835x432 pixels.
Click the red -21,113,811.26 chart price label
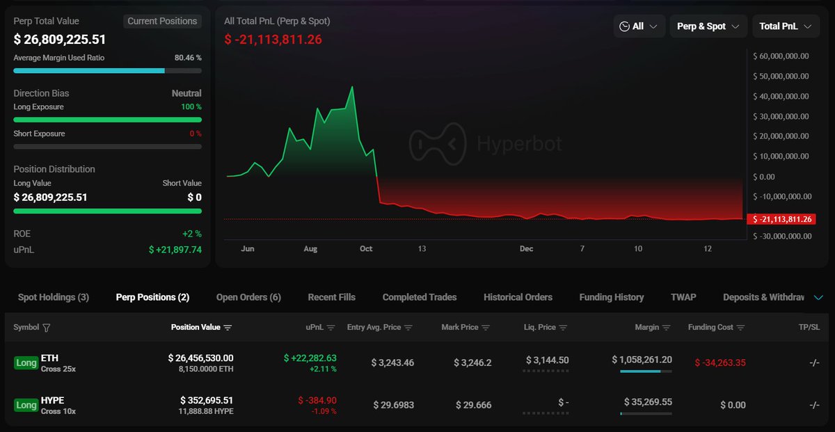[x=780, y=220]
